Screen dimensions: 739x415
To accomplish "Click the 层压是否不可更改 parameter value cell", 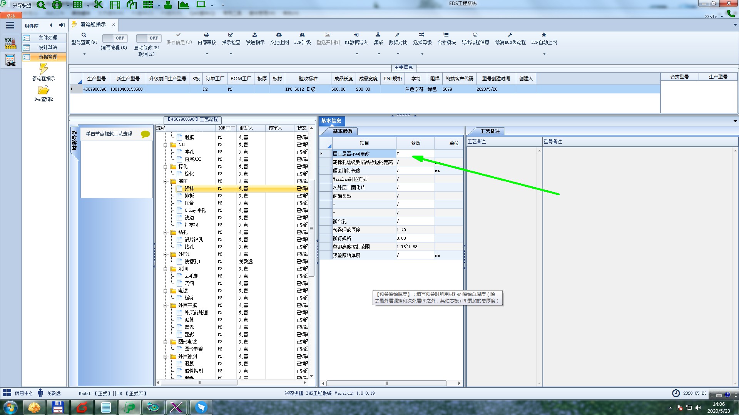I will [x=415, y=154].
